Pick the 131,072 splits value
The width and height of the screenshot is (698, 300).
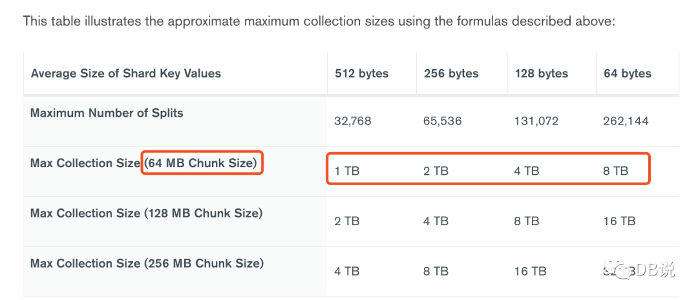536,121
